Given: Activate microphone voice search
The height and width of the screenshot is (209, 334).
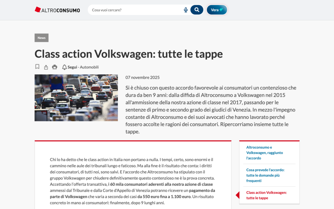Looking at the screenshot, I should click(x=186, y=10).
